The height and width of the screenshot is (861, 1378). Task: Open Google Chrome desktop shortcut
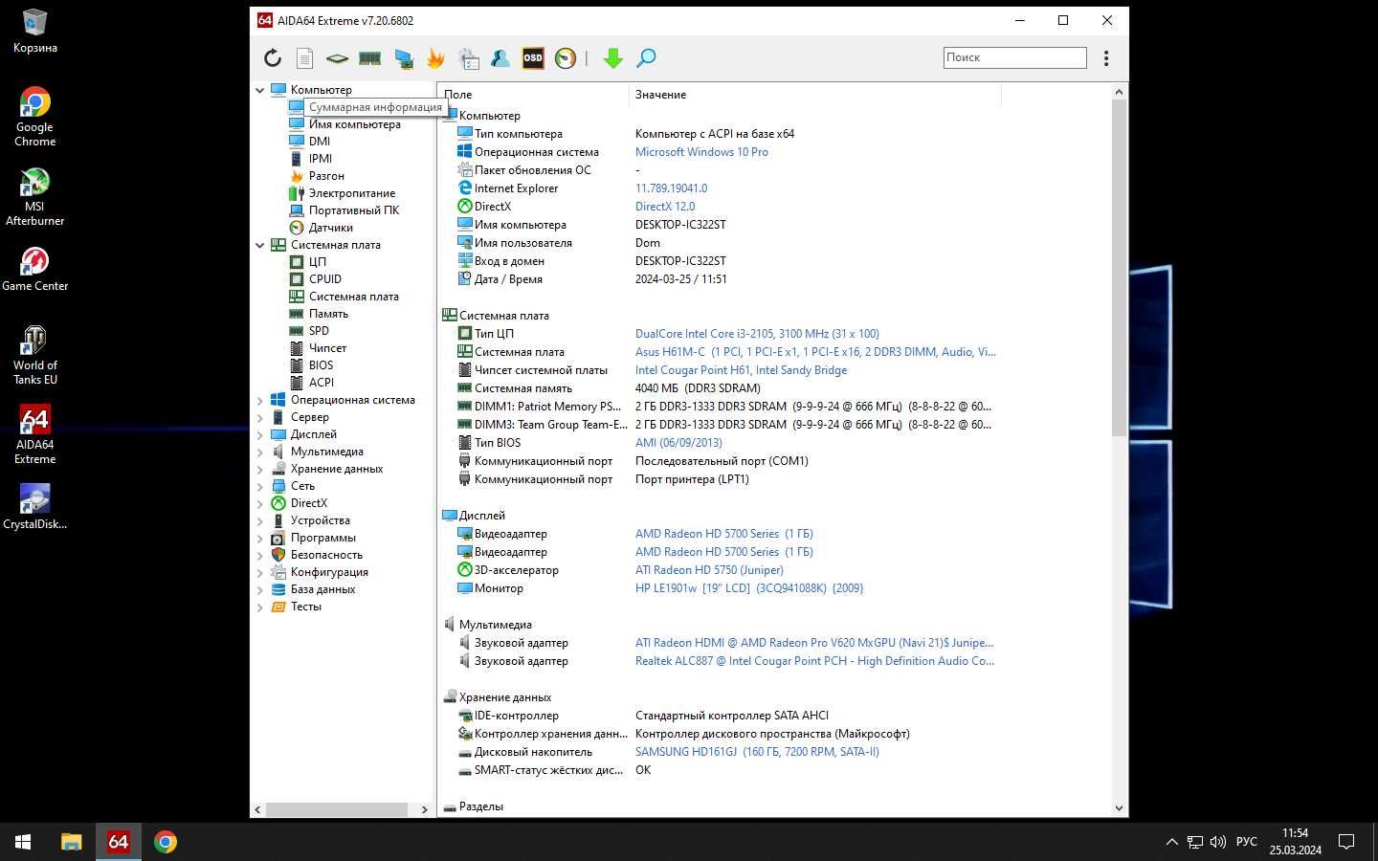point(34,117)
